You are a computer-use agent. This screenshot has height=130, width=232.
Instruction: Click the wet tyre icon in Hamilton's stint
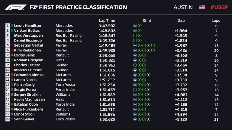[x=135, y=26]
